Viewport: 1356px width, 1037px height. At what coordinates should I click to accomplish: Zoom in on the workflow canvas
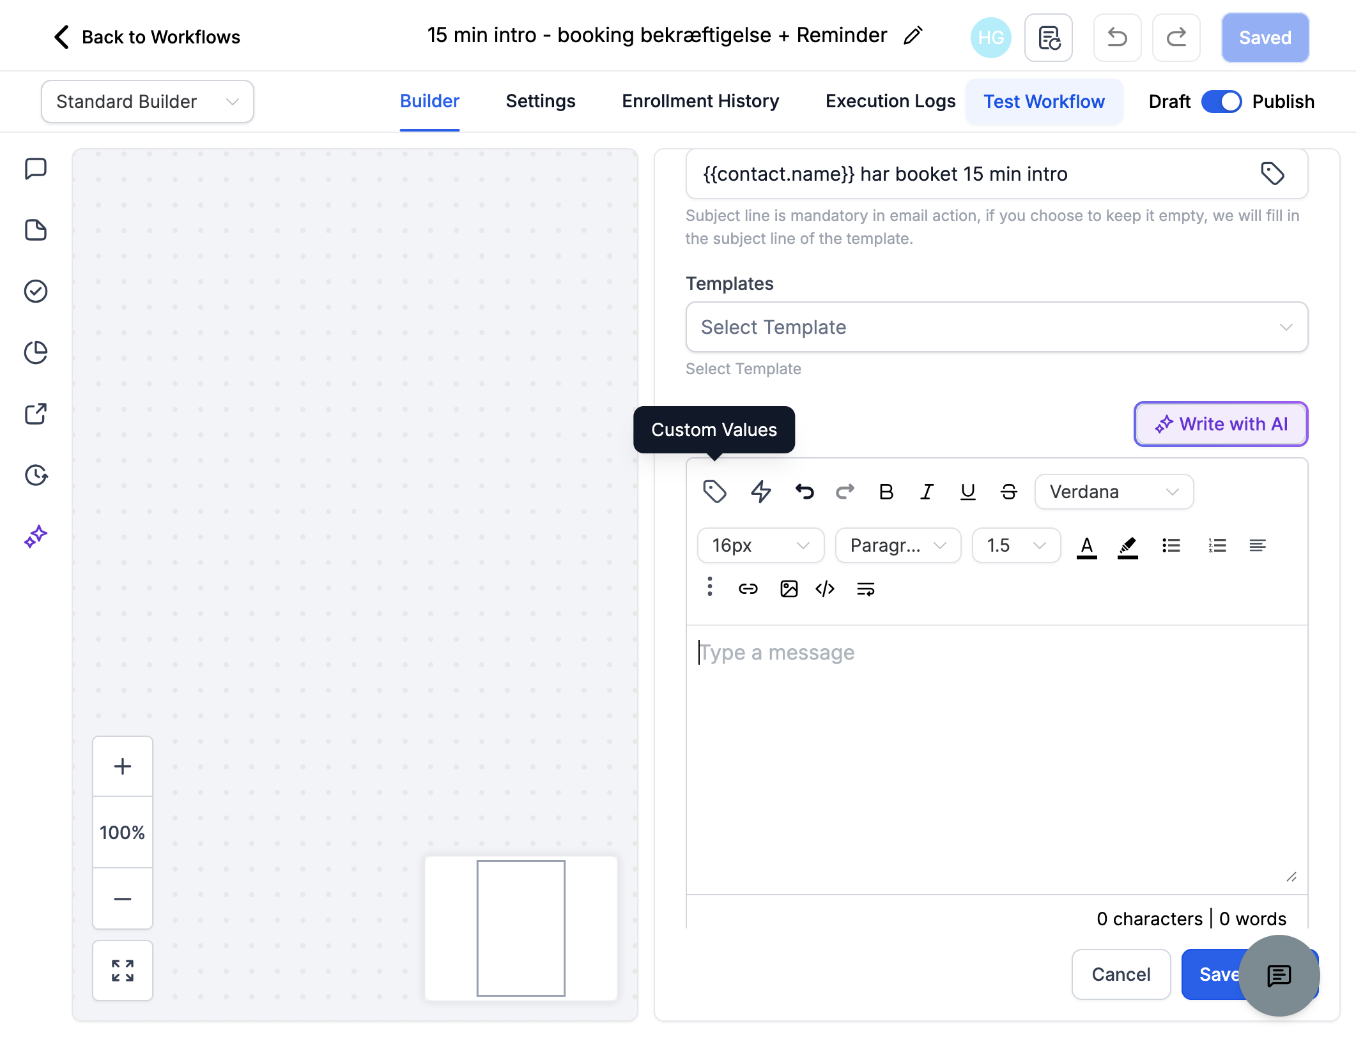coord(123,766)
